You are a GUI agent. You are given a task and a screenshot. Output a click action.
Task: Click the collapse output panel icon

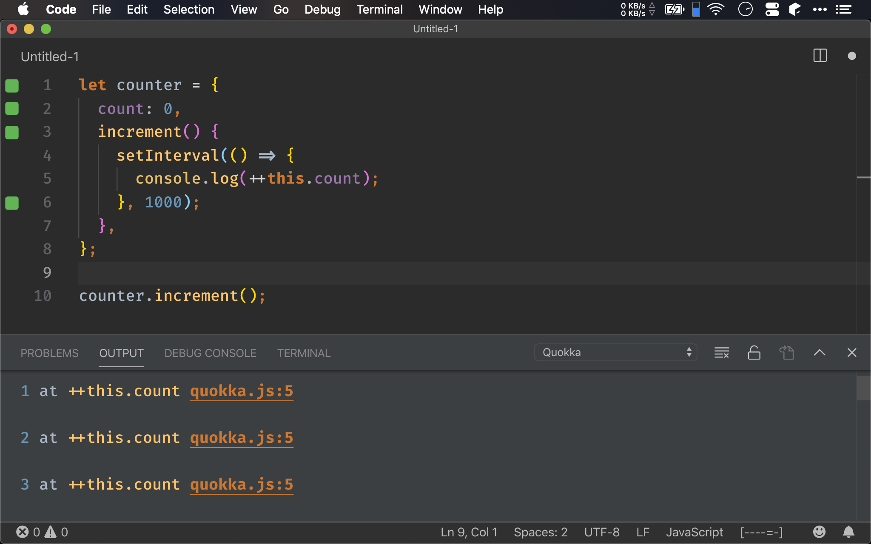(x=820, y=352)
